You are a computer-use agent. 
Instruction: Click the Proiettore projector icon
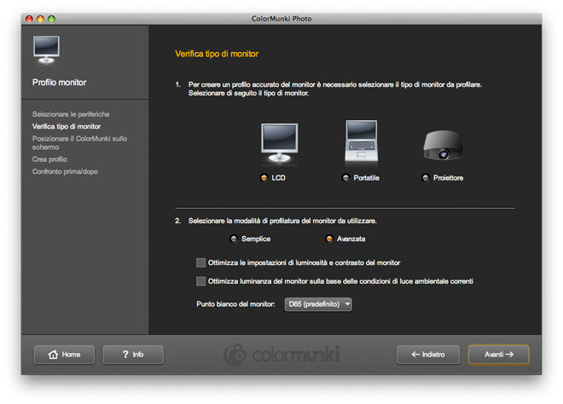pyautogui.click(x=443, y=145)
